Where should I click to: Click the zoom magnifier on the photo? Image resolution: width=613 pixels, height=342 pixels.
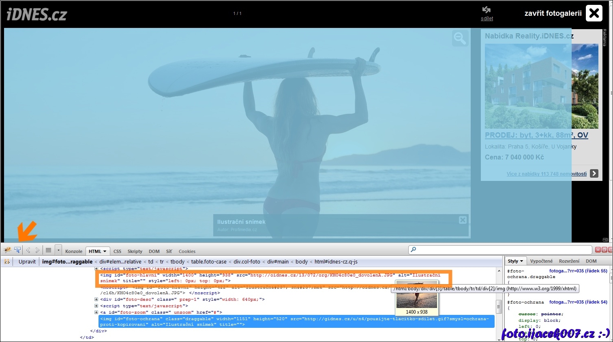[x=460, y=38]
